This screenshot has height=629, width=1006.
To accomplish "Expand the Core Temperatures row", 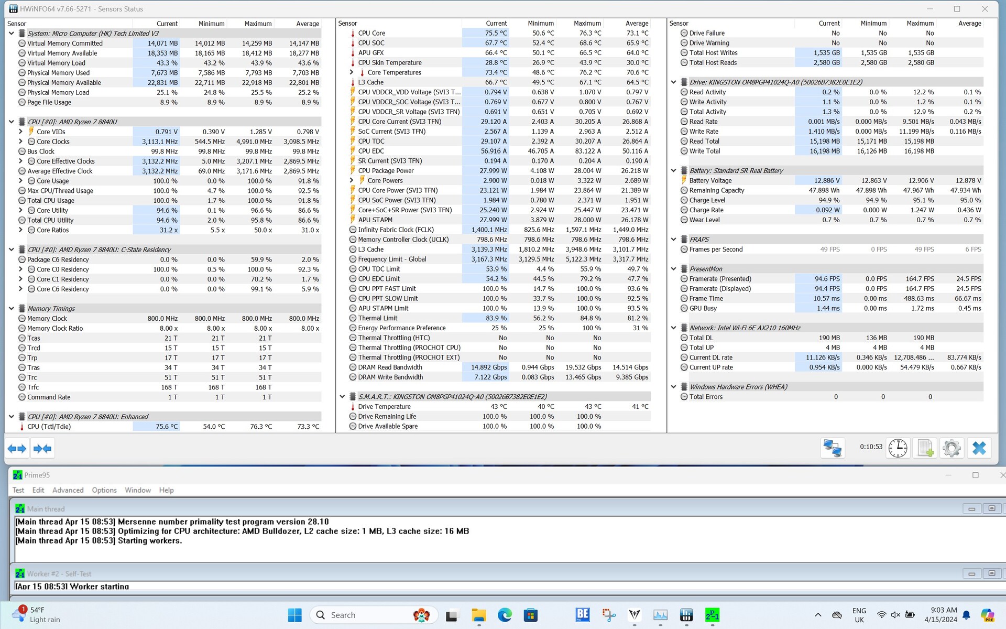I will pyautogui.click(x=352, y=72).
